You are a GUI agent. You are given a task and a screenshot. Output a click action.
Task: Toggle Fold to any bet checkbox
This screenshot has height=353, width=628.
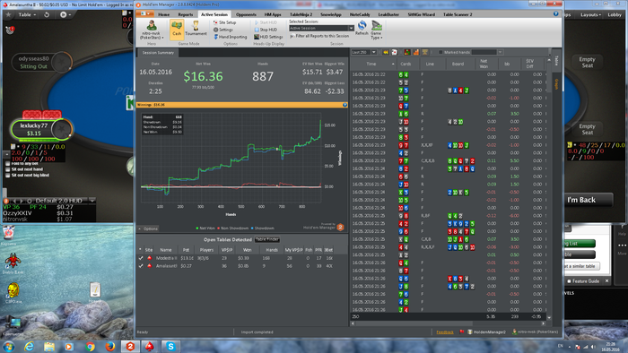point(7,163)
